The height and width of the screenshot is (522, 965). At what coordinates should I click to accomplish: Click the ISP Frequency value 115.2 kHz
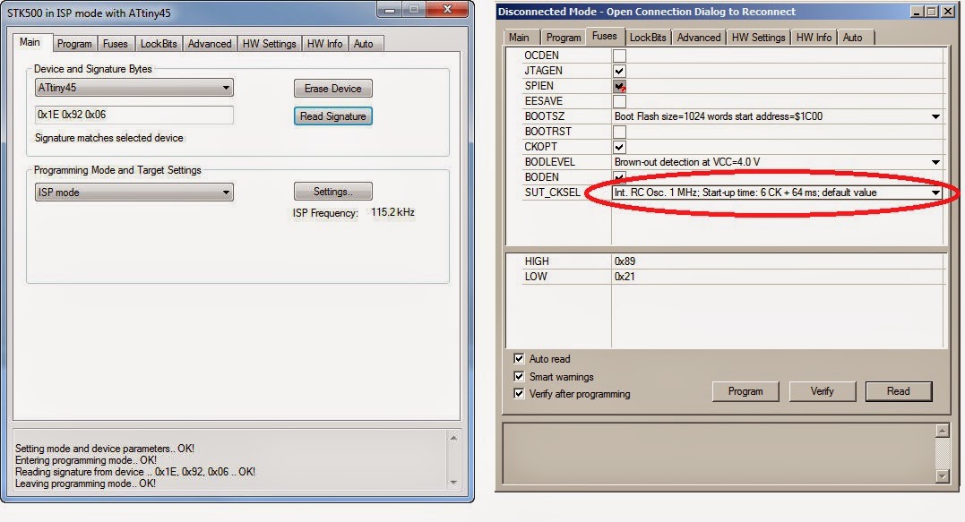click(392, 212)
